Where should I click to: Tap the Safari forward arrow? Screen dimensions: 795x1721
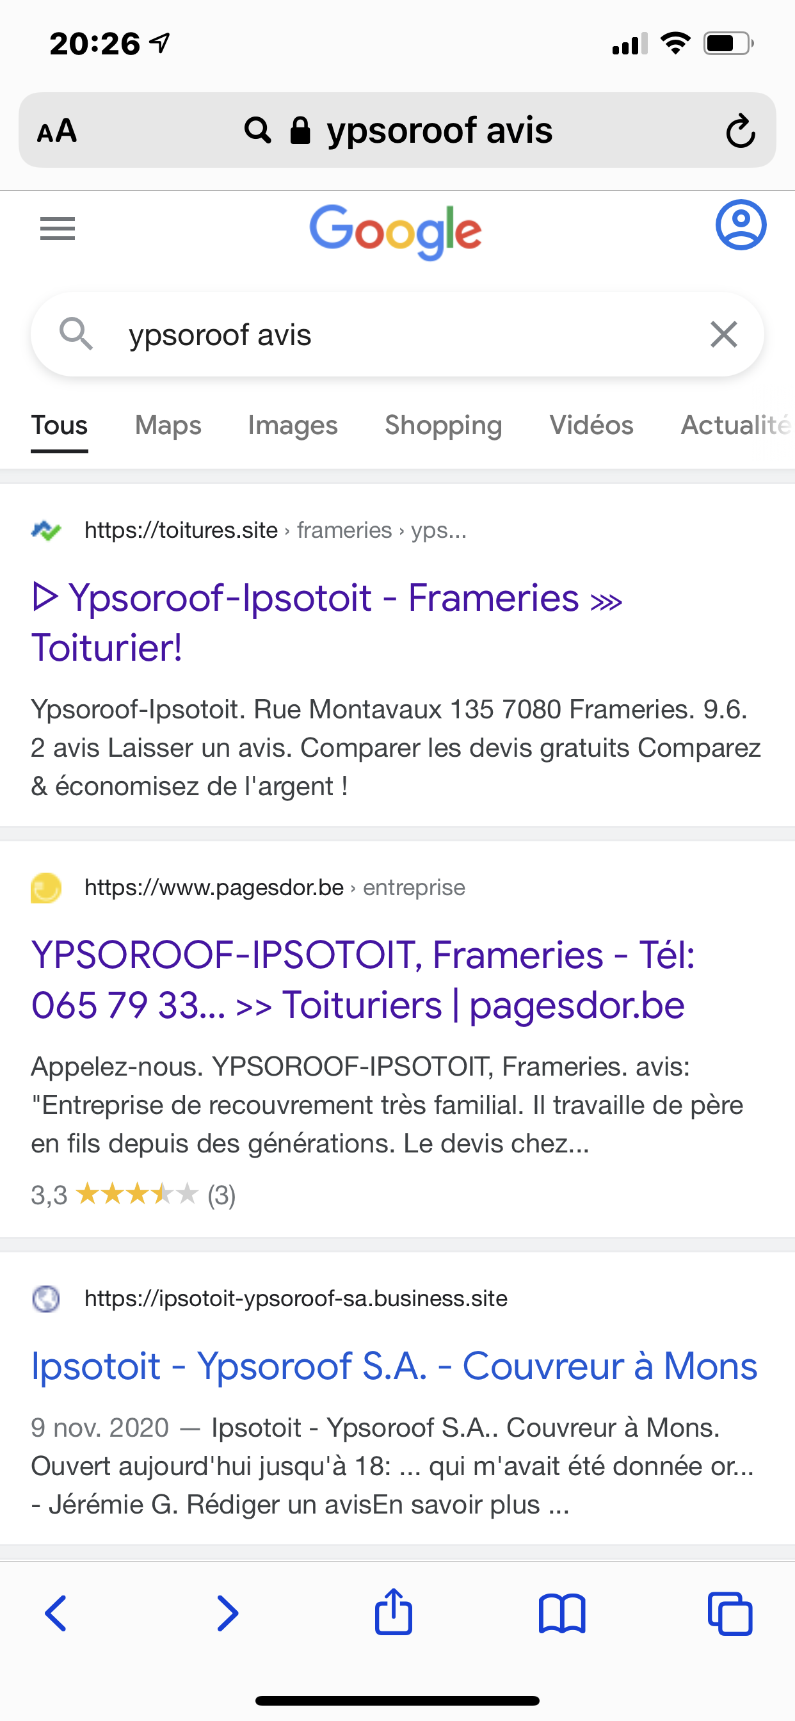tap(227, 1613)
